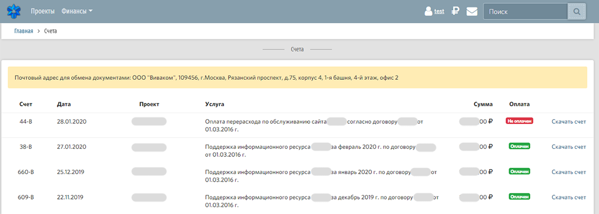Click Скачать счет for invoice 44-В
Viewport: 599px width, 214px height.
[x=568, y=122]
